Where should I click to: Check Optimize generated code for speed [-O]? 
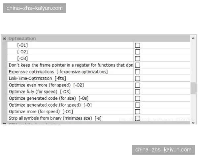click(x=138, y=105)
